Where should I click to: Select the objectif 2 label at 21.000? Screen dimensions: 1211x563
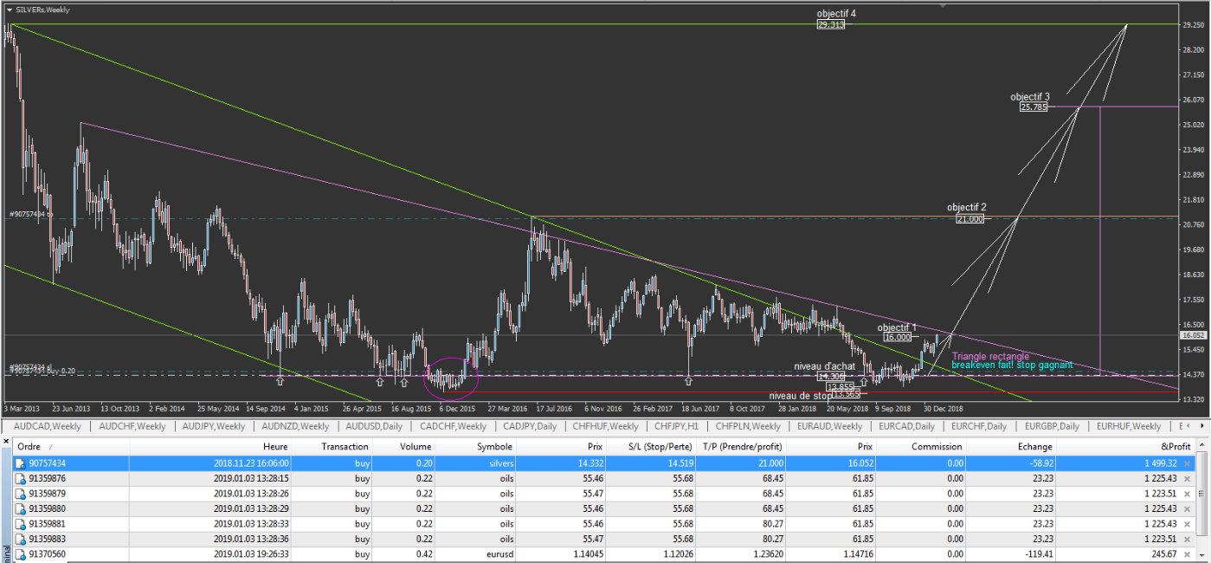coord(969,219)
